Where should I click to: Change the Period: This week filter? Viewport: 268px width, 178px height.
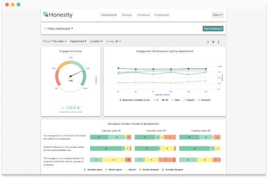pyautogui.click(x=55, y=41)
